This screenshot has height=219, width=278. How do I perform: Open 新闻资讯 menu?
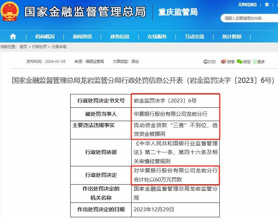point(82,36)
